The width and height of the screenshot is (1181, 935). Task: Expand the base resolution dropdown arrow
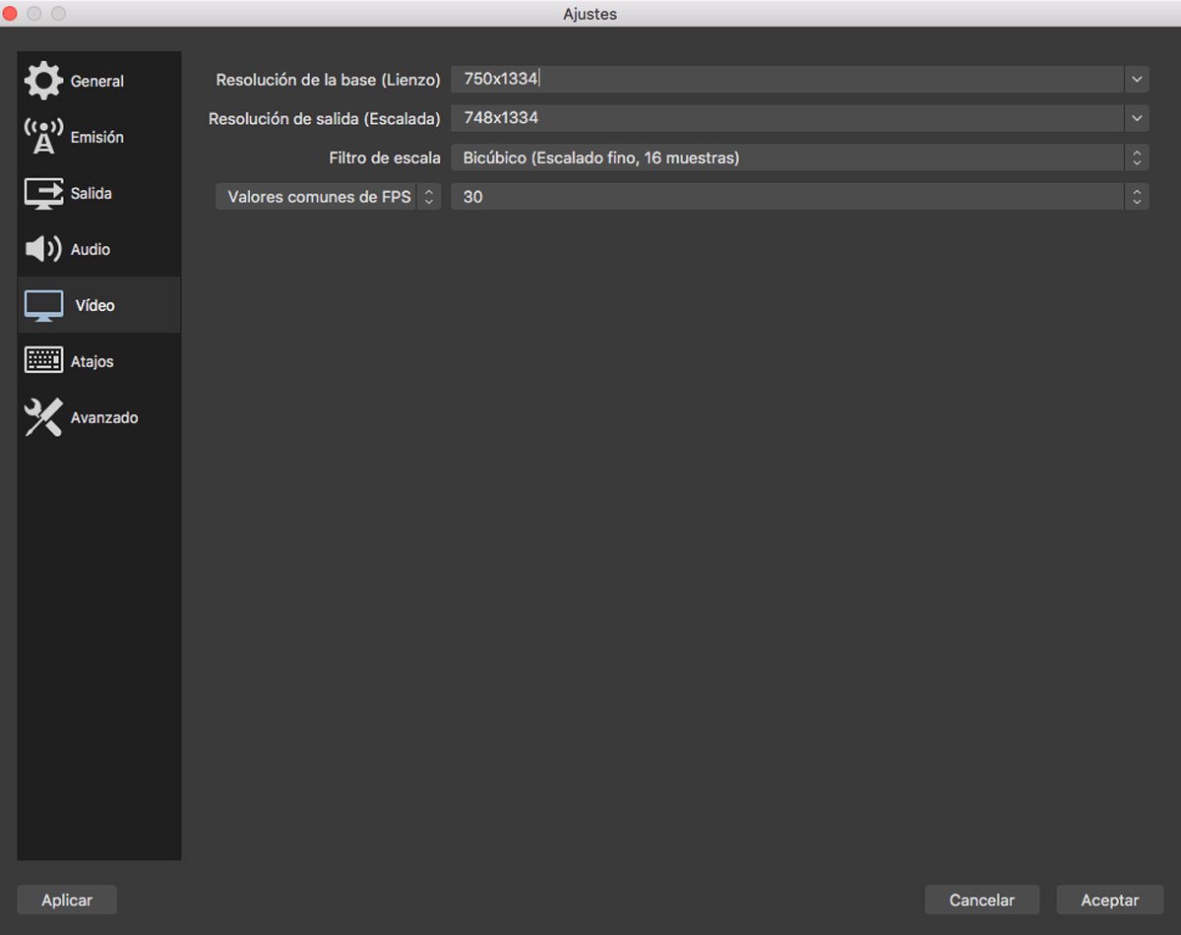tap(1137, 79)
